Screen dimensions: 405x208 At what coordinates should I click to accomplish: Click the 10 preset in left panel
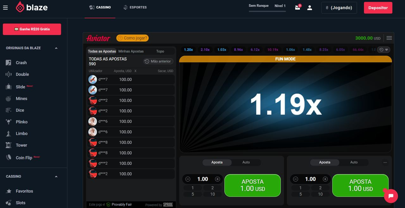[213, 194]
